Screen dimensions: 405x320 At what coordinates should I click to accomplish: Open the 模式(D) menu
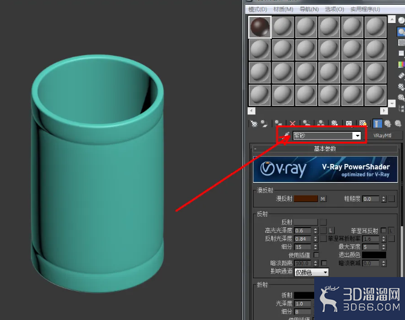(257, 9)
